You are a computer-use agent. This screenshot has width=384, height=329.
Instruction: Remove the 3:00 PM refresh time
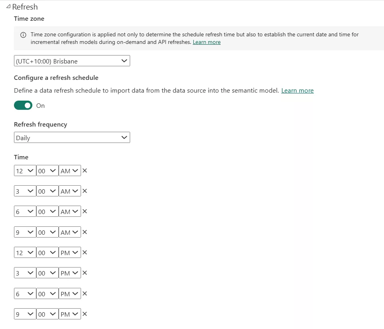pyautogui.click(x=85, y=273)
